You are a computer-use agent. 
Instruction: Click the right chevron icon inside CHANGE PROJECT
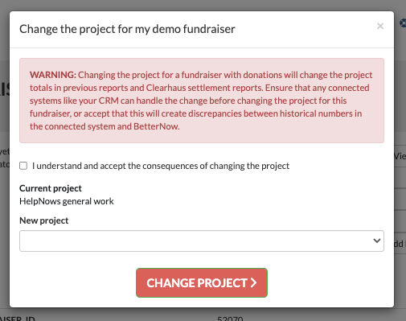(x=253, y=283)
